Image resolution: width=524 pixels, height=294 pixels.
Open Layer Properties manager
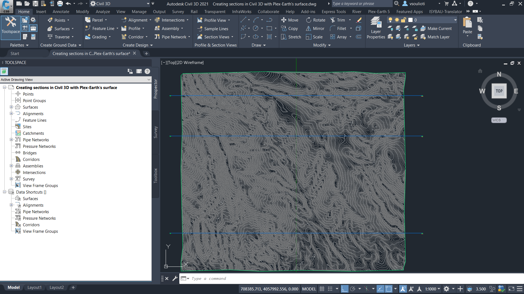pyautogui.click(x=376, y=28)
